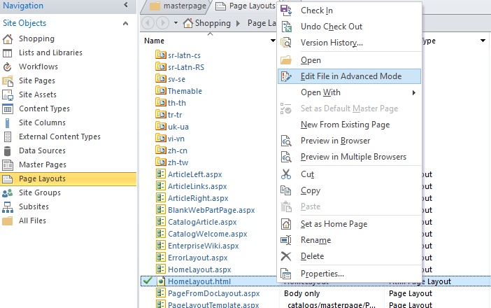
Task: Open the zh-tw folder
Action: pyautogui.click(x=178, y=162)
